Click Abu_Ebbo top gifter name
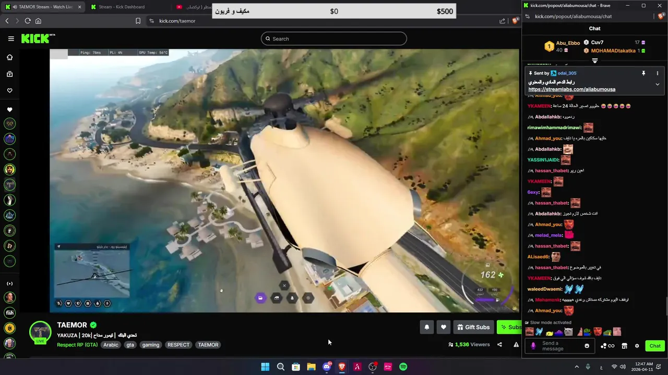This screenshot has height=375, width=668. [x=568, y=43]
